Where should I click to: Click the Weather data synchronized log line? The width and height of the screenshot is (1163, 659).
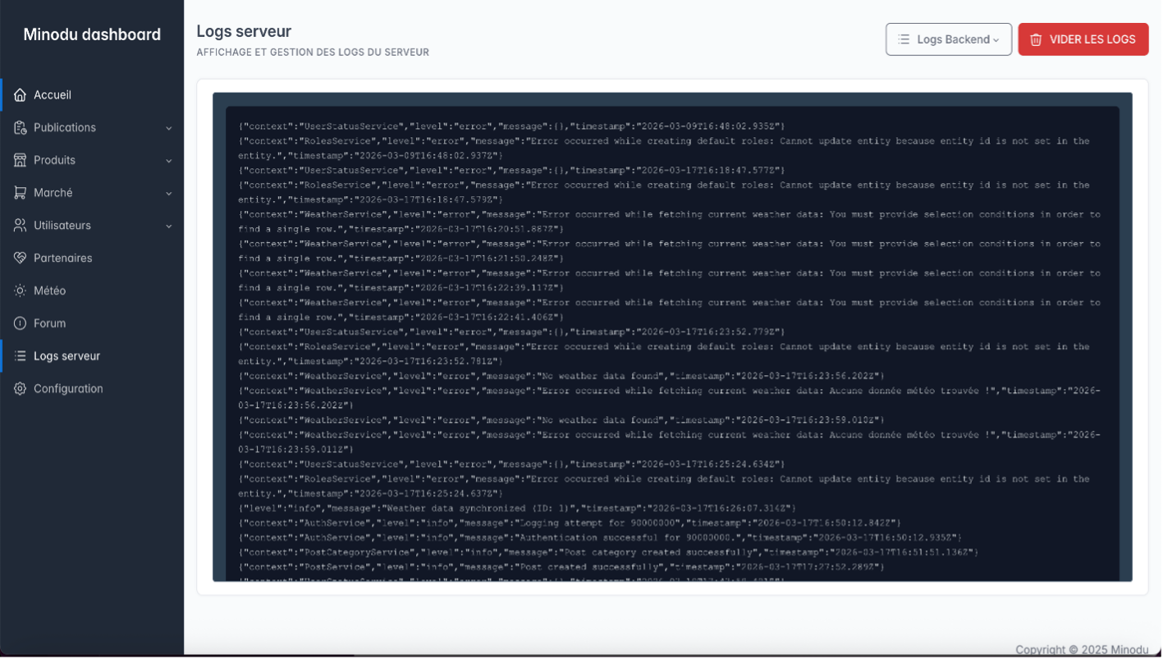517,509
